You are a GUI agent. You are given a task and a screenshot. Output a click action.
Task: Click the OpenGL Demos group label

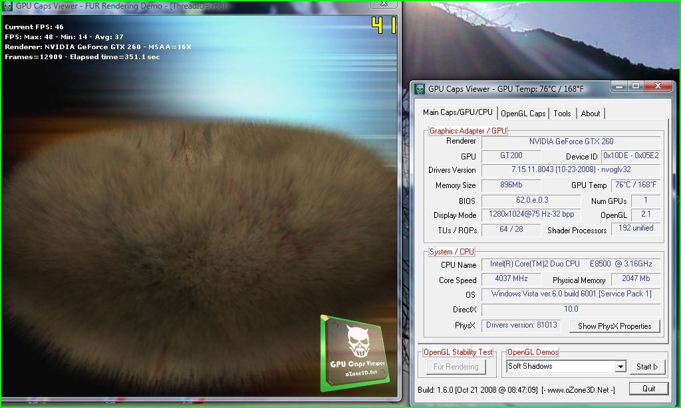[x=533, y=352]
